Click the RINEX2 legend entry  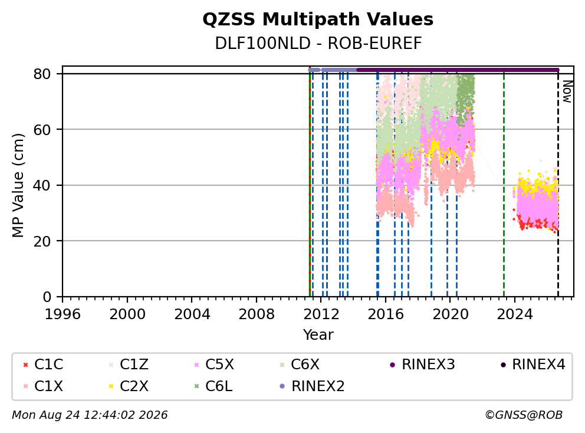pyautogui.click(x=312, y=386)
